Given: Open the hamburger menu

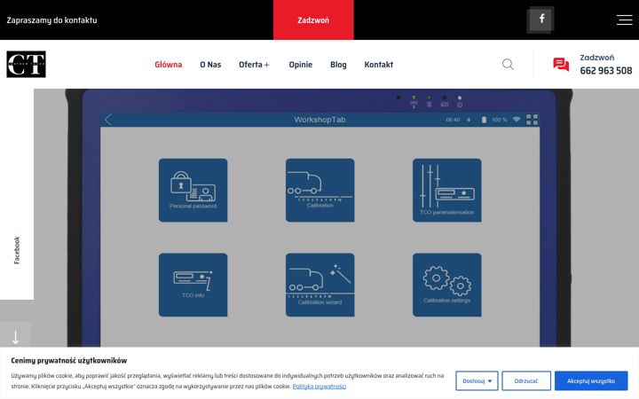Looking at the screenshot, I should (x=624, y=20).
